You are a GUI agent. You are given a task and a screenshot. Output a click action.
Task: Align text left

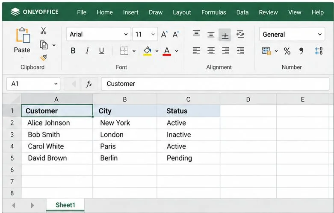(x=196, y=51)
